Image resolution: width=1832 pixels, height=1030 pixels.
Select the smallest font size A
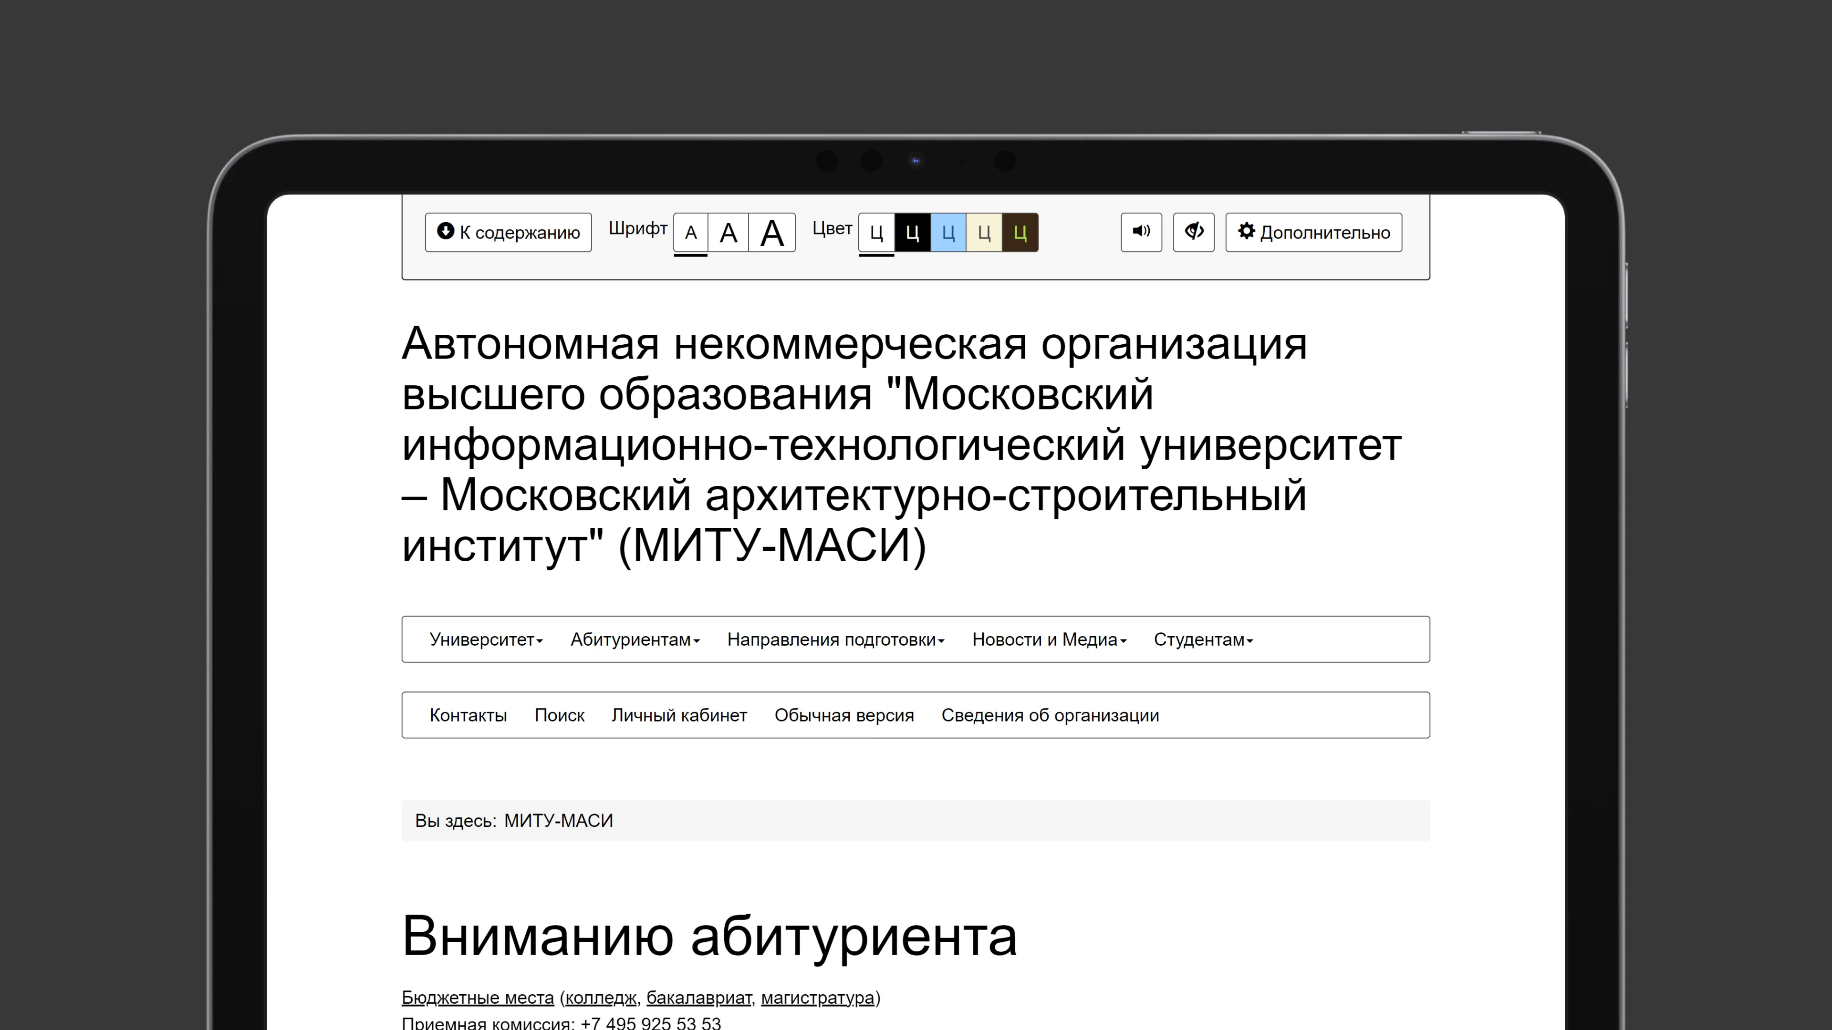pyautogui.click(x=690, y=232)
